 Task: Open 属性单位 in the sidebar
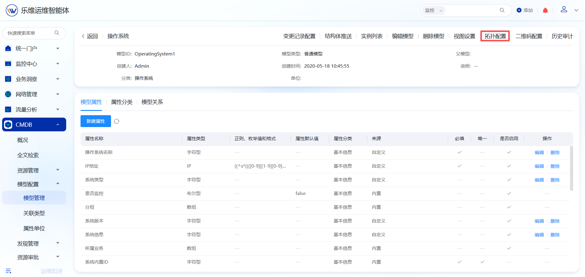(x=34, y=229)
